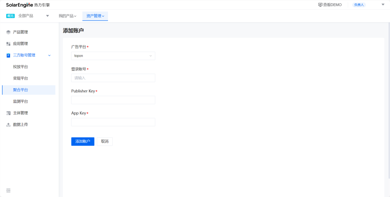Submit with the blue 添加账户 button

pos(83,141)
